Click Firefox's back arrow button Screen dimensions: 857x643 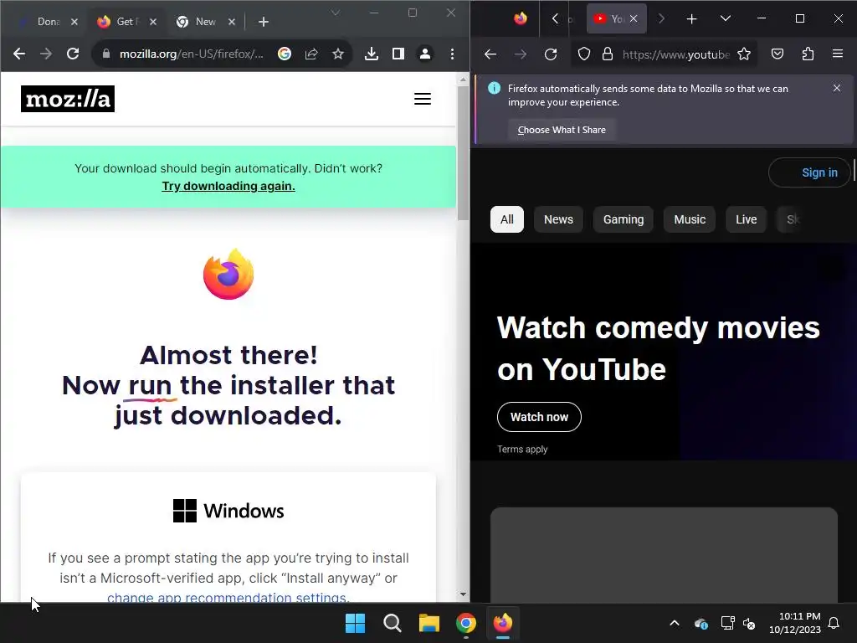pos(490,54)
